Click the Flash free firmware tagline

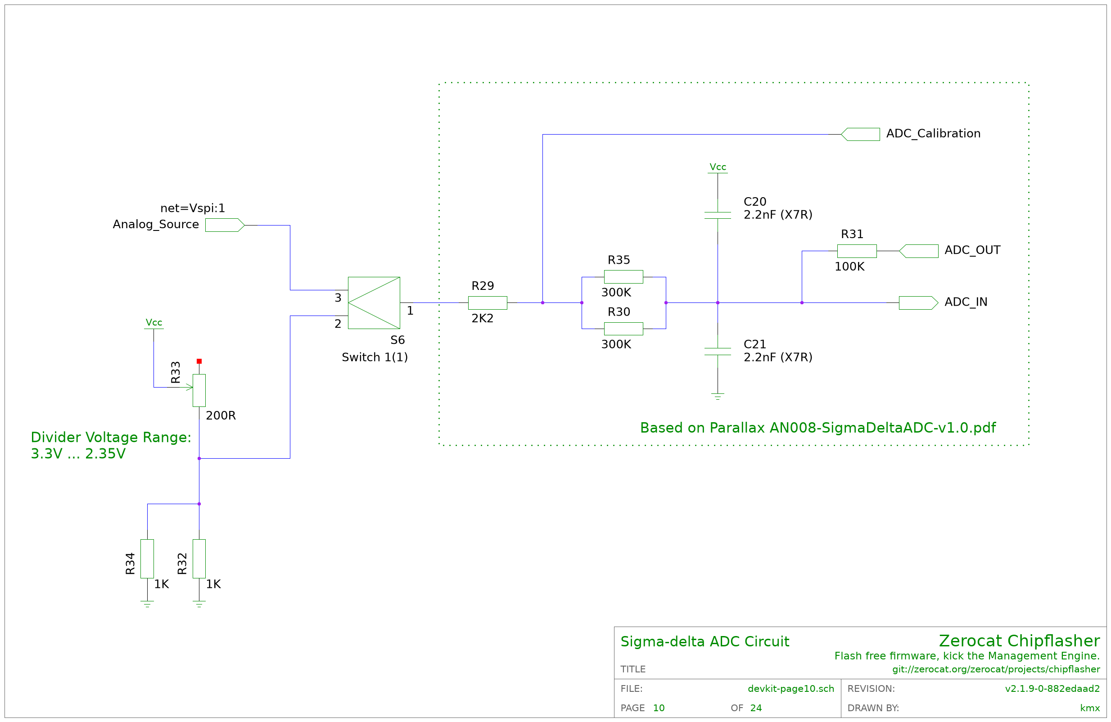tap(967, 656)
